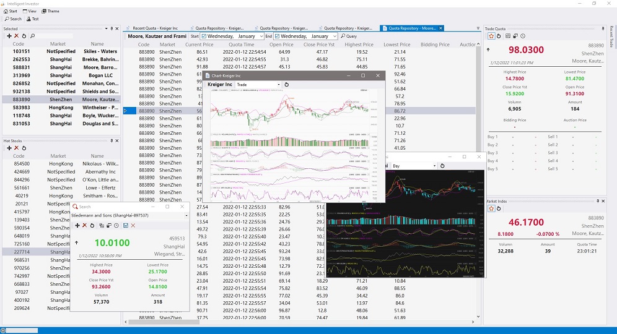Close the Selected panel
This screenshot has height=334, width=617.
click(x=117, y=28)
